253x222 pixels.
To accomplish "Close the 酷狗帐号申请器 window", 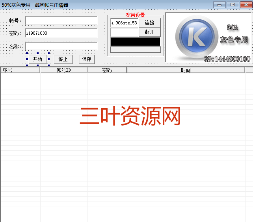I will pyautogui.click(x=246, y=5).
